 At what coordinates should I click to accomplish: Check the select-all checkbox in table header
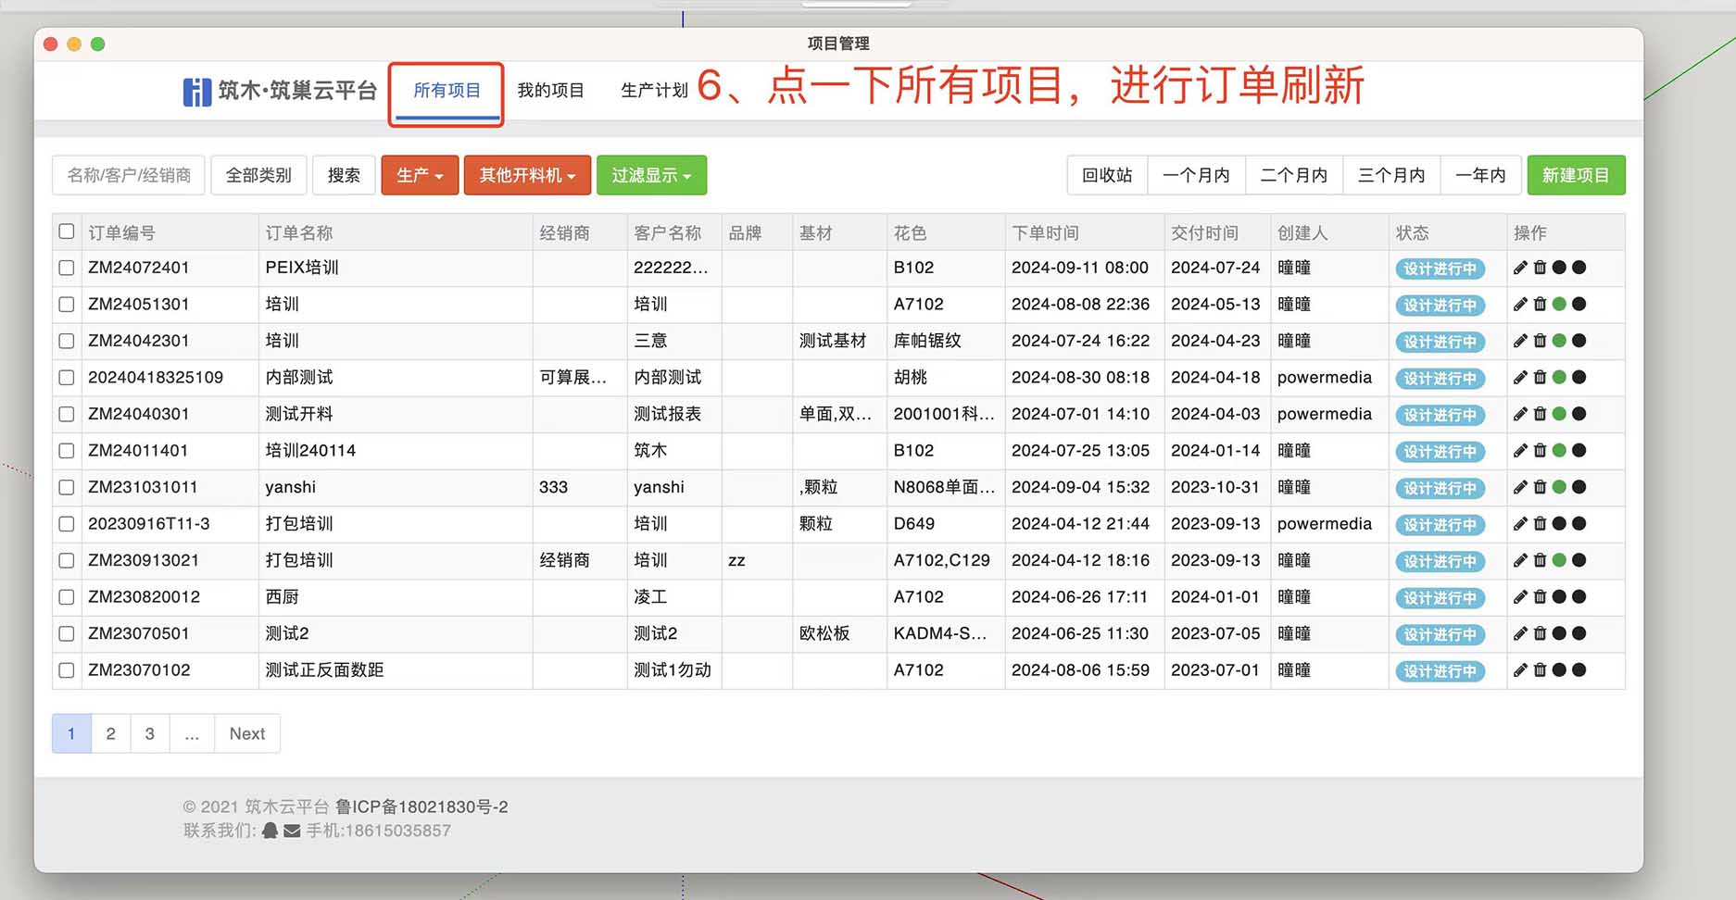click(x=66, y=231)
